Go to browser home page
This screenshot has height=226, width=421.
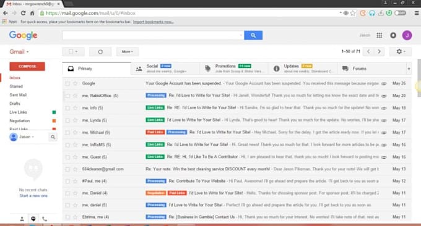pyautogui.click(x=32, y=13)
